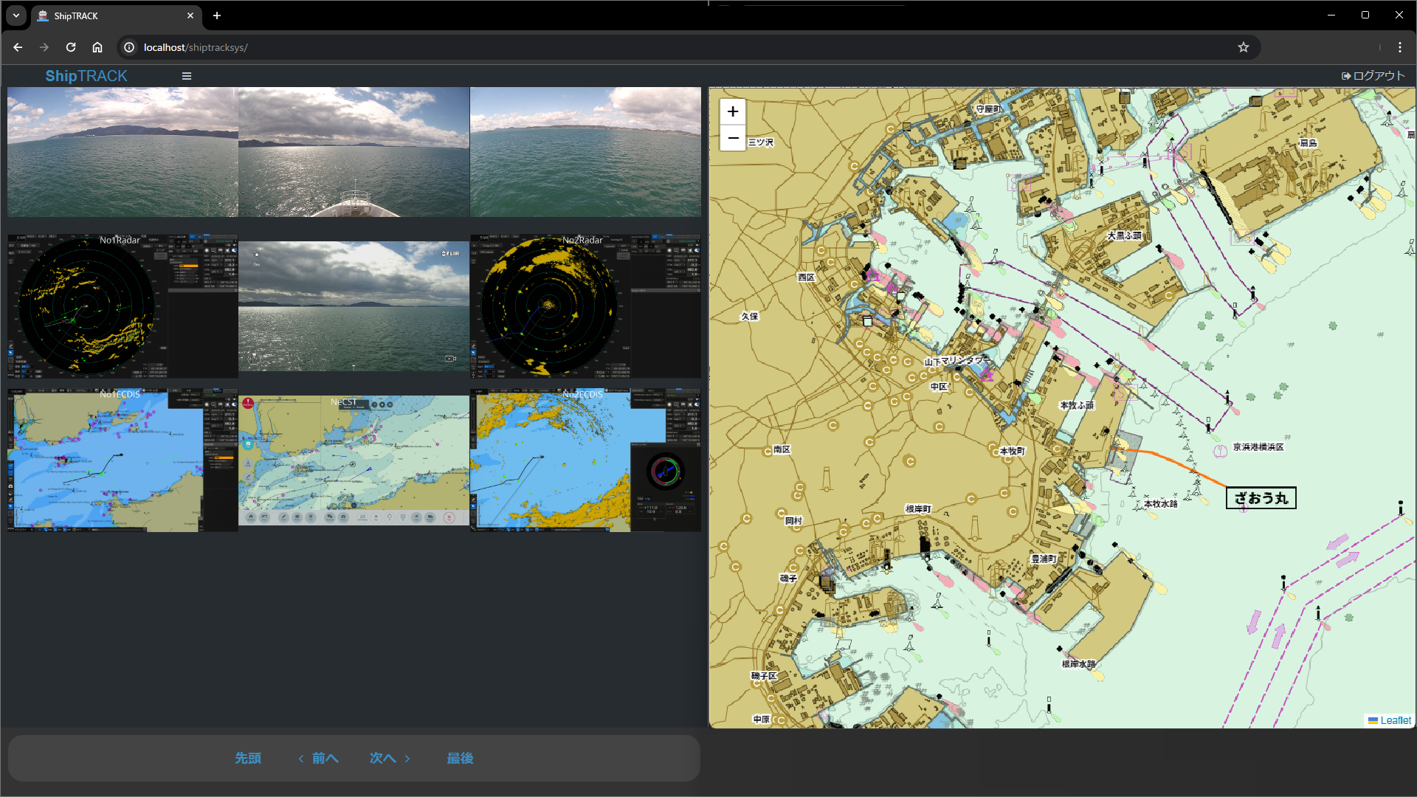Open the No1Radar thumbnail
The height and width of the screenshot is (797, 1417).
(123, 306)
